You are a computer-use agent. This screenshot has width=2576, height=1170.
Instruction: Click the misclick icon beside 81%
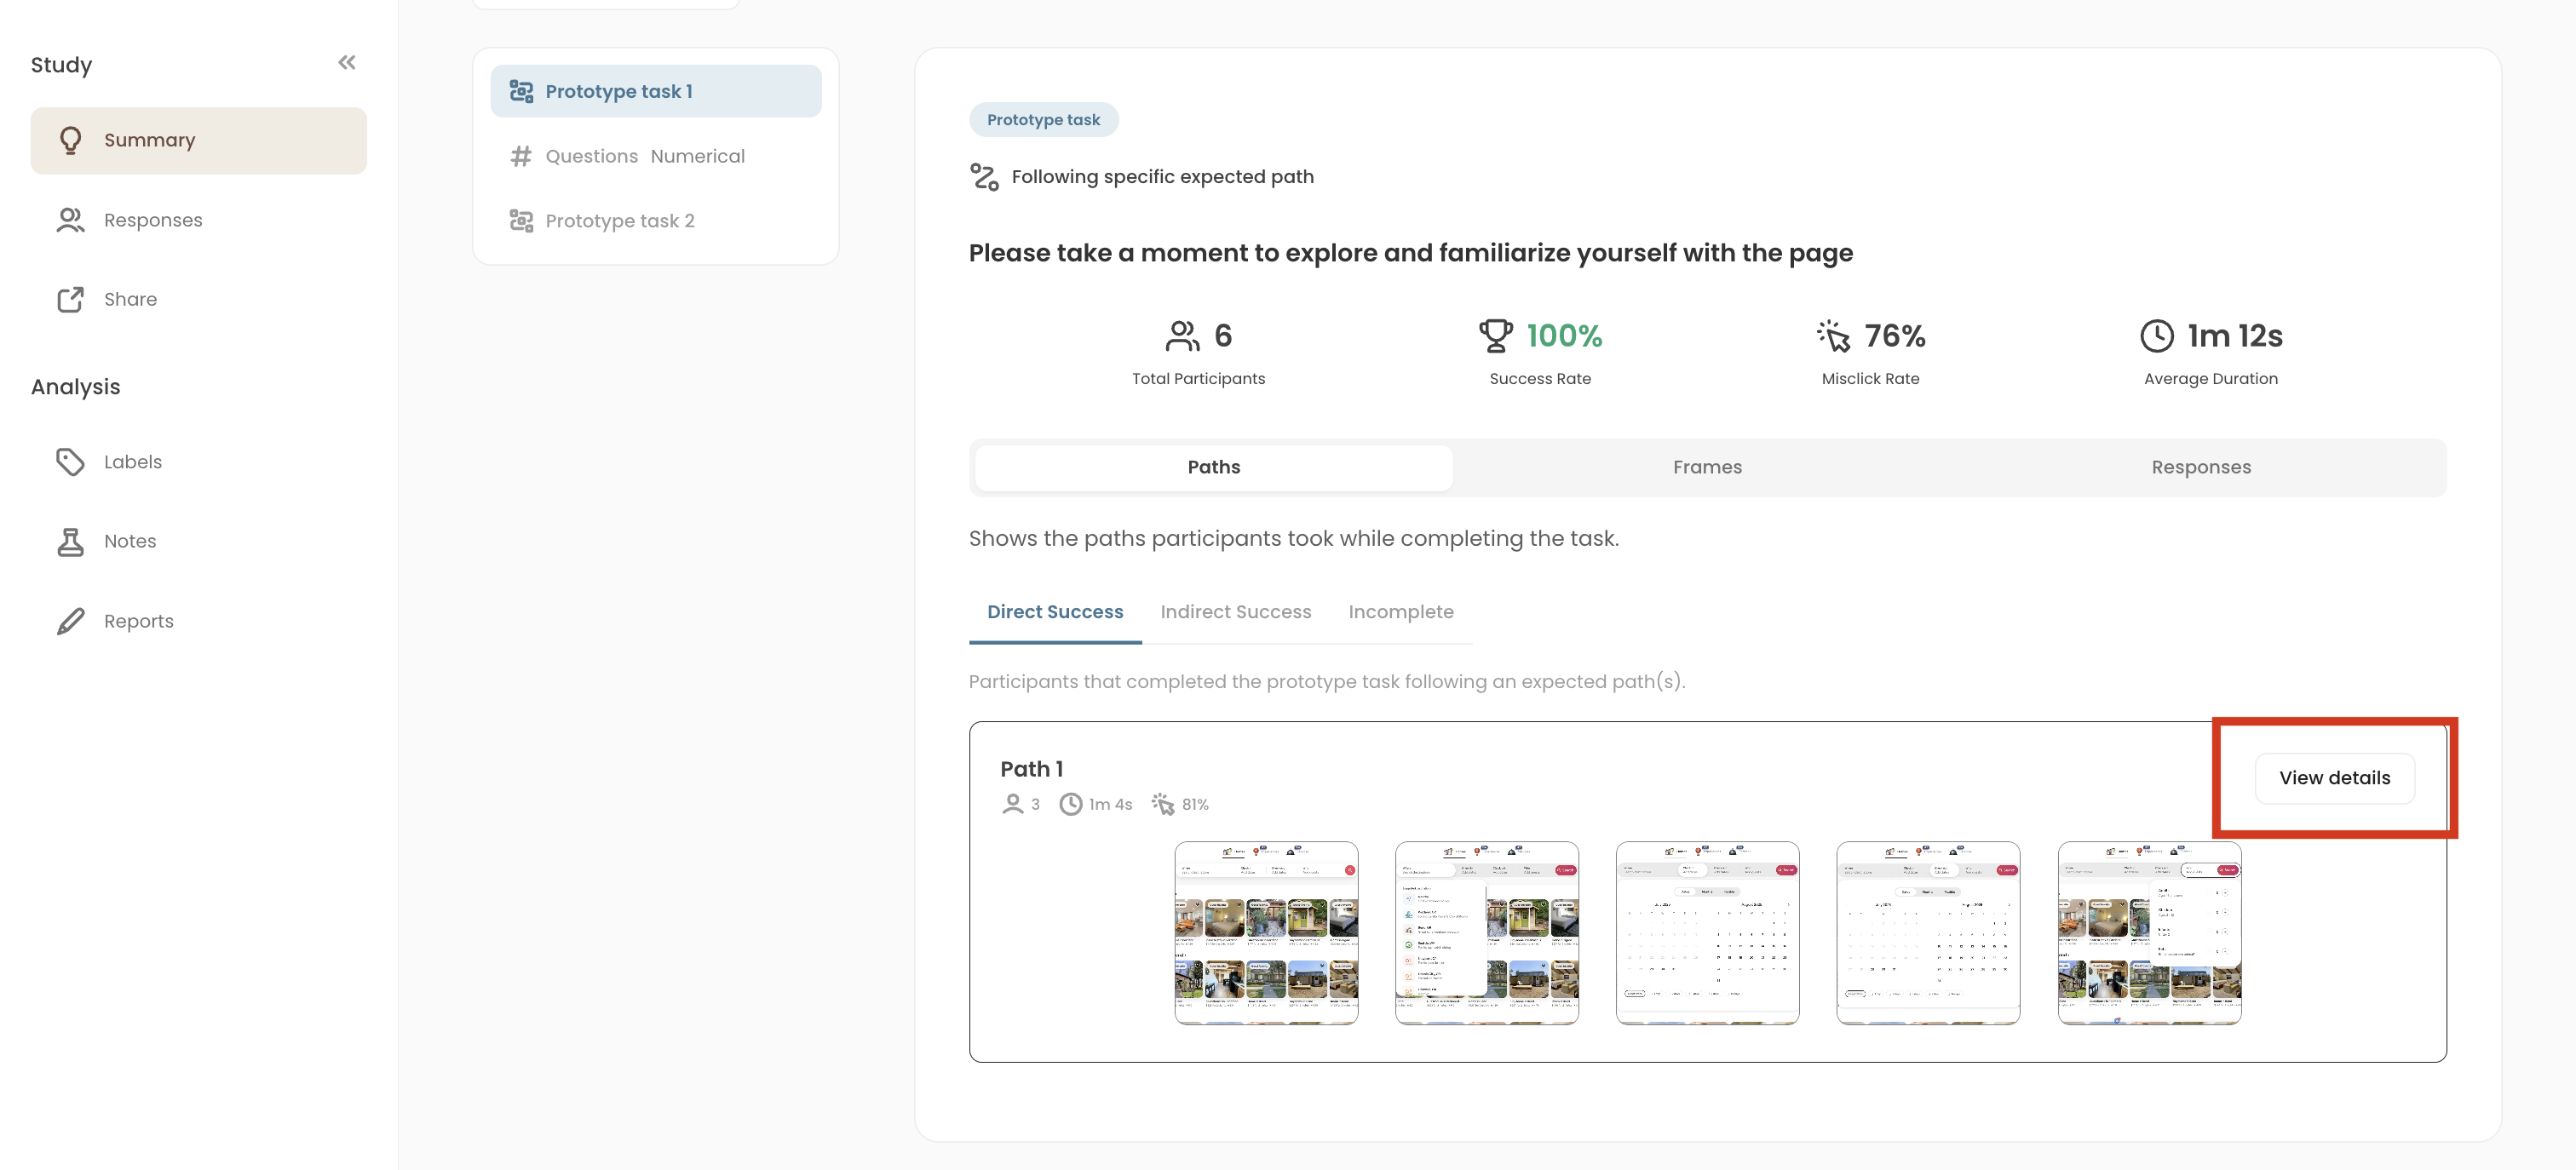1162,804
